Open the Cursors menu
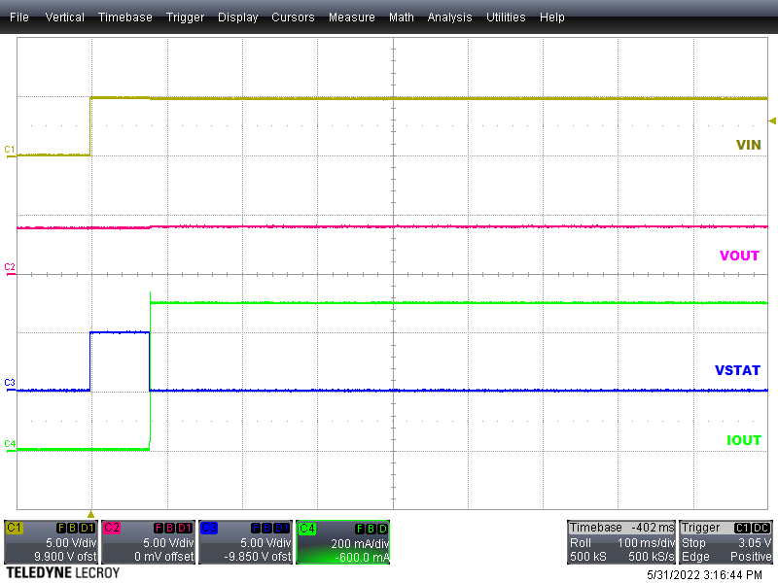Screen dimensions: 778x583 (x=293, y=17)
